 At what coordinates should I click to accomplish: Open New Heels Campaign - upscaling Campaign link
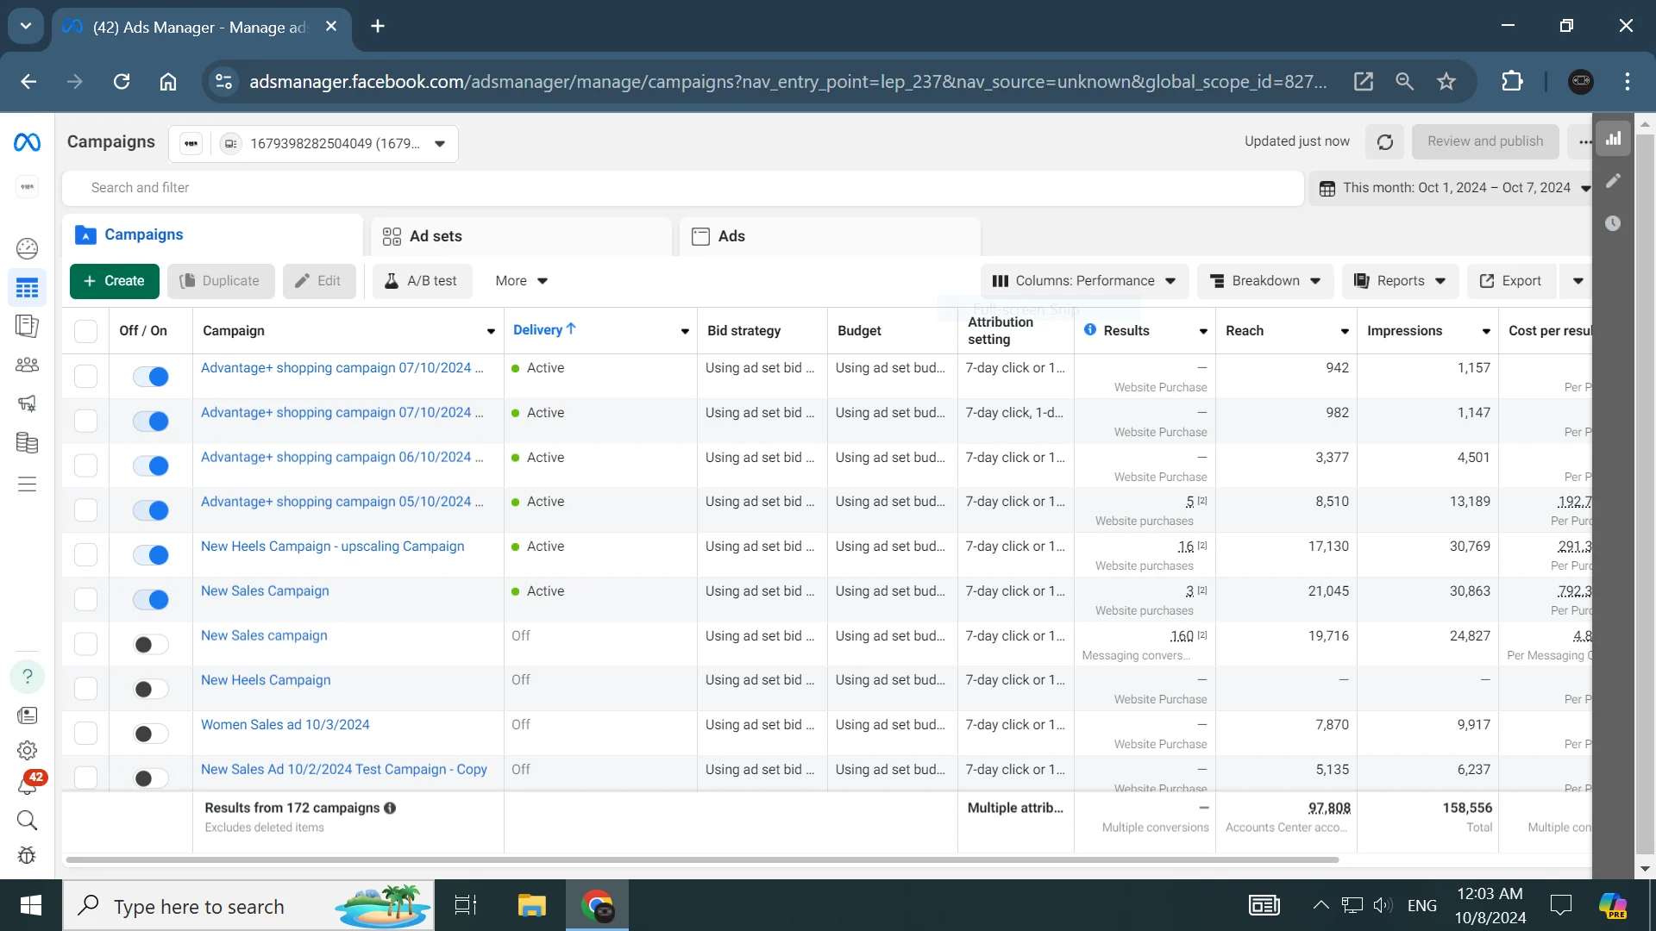332,547
